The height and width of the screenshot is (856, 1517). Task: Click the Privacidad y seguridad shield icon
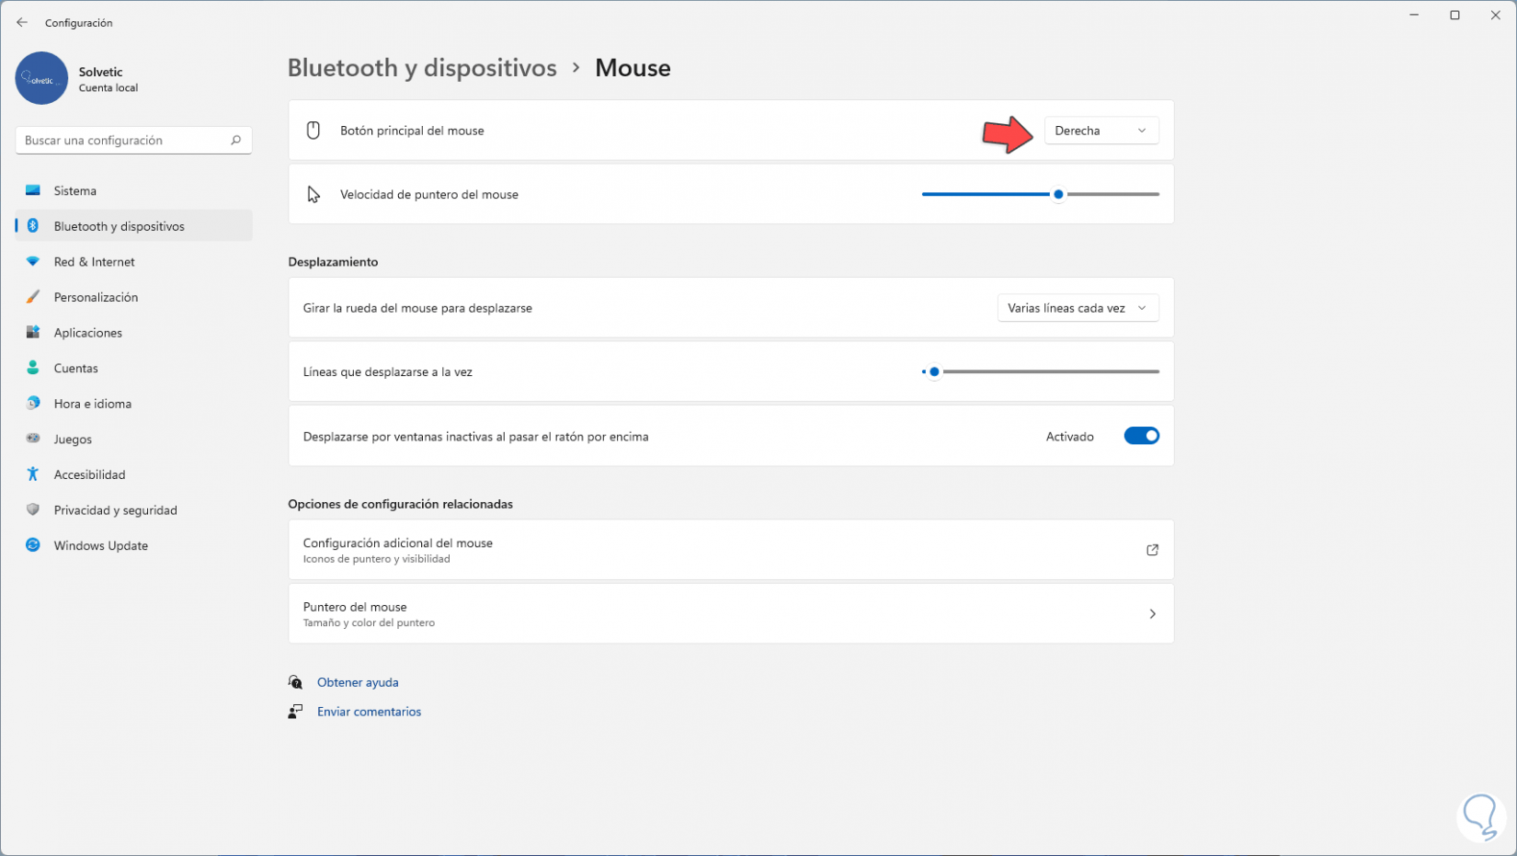point(33,510)
